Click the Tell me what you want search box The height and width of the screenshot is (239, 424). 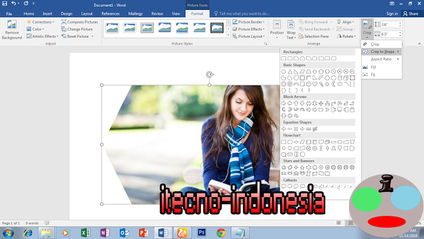242,13
